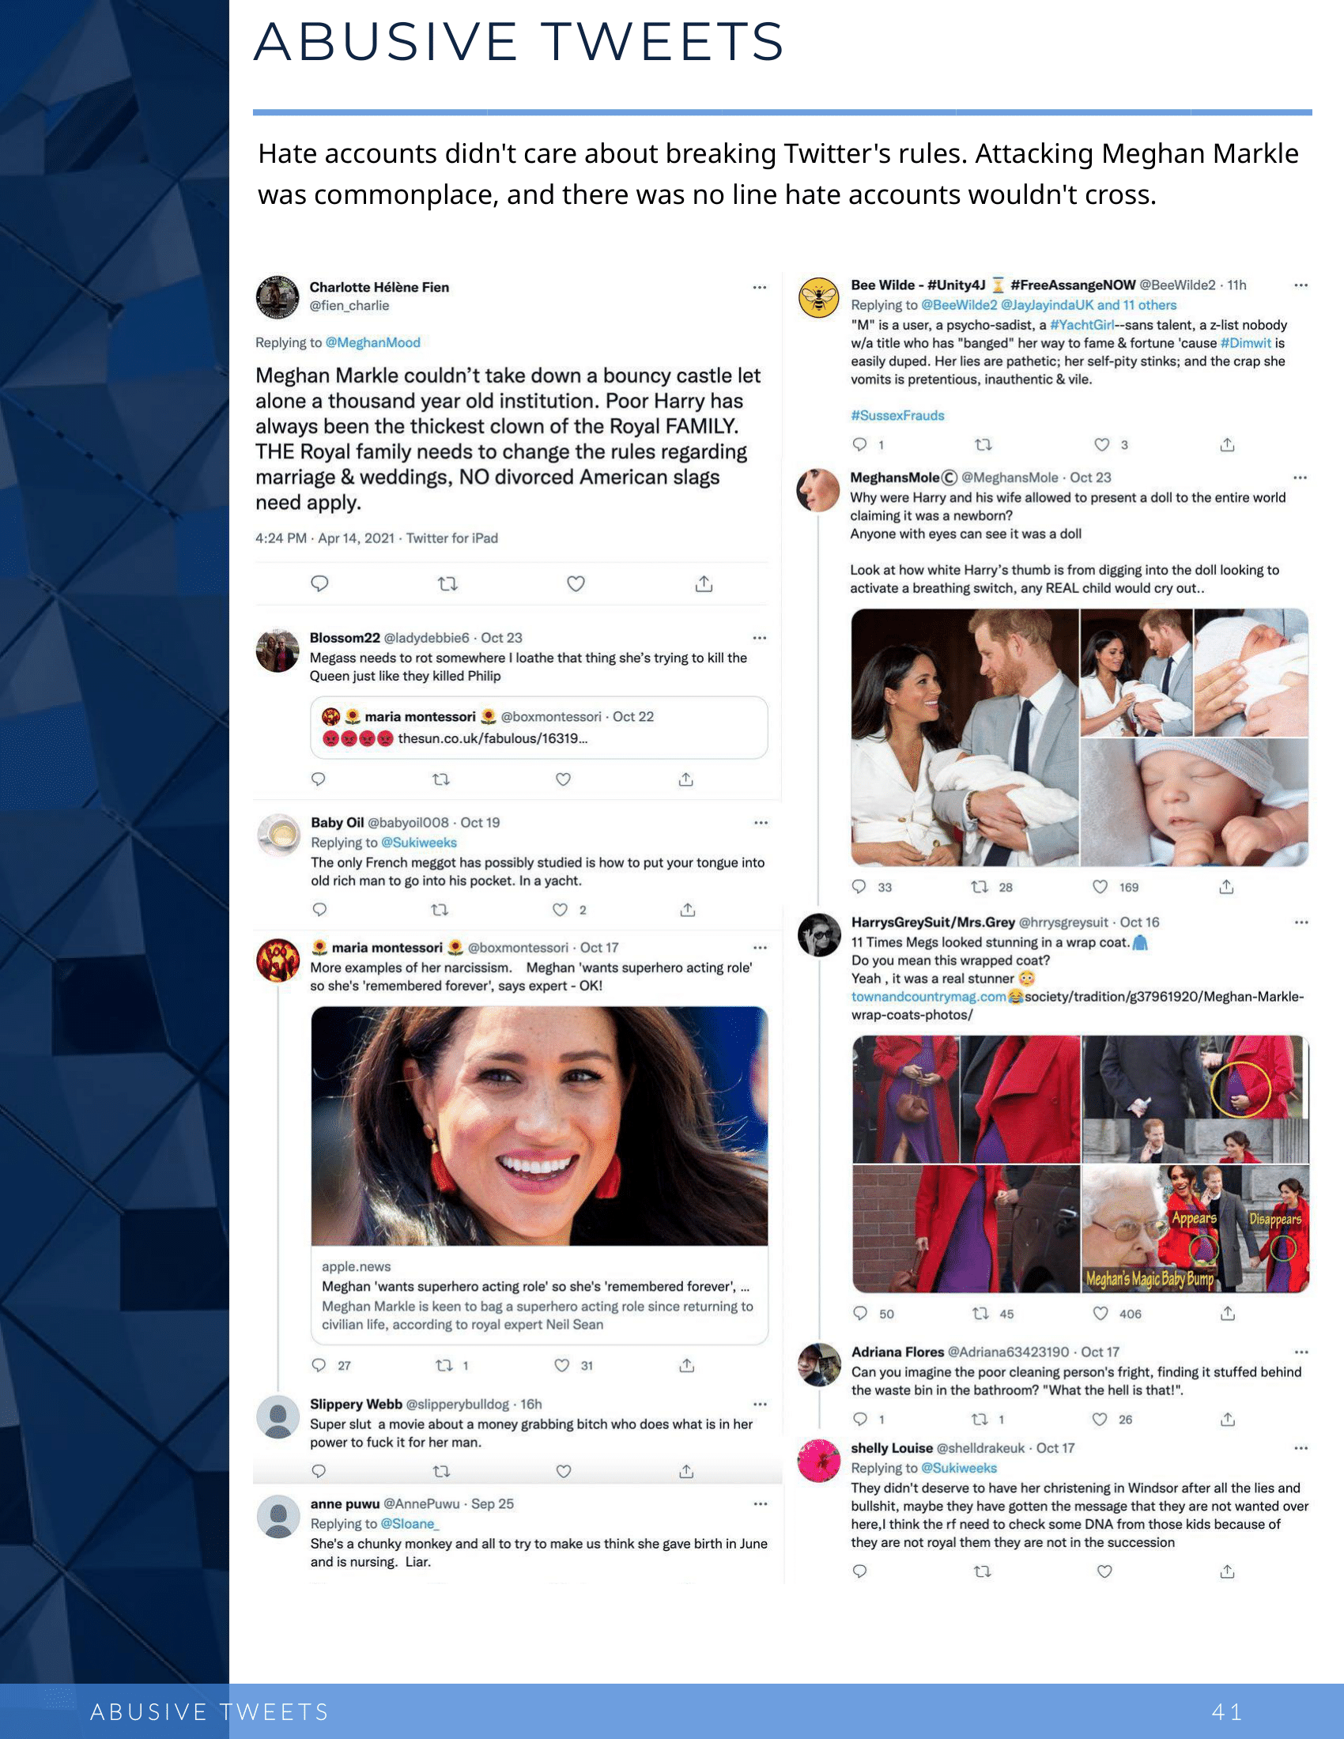Like Charlotte Hélène Fien's tweet via heart icon
The width and height of the screenshot is (1344, 1739).
pyautogui.click(x=576, y=583)
